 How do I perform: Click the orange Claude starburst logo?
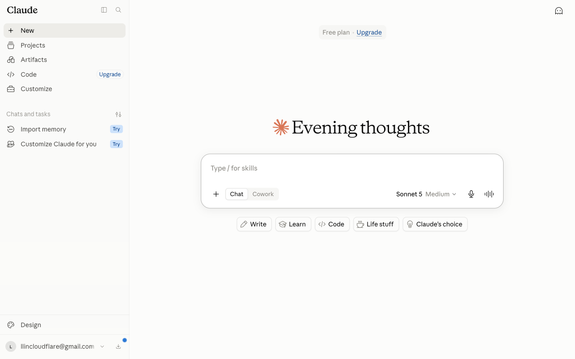coord(281,127)
